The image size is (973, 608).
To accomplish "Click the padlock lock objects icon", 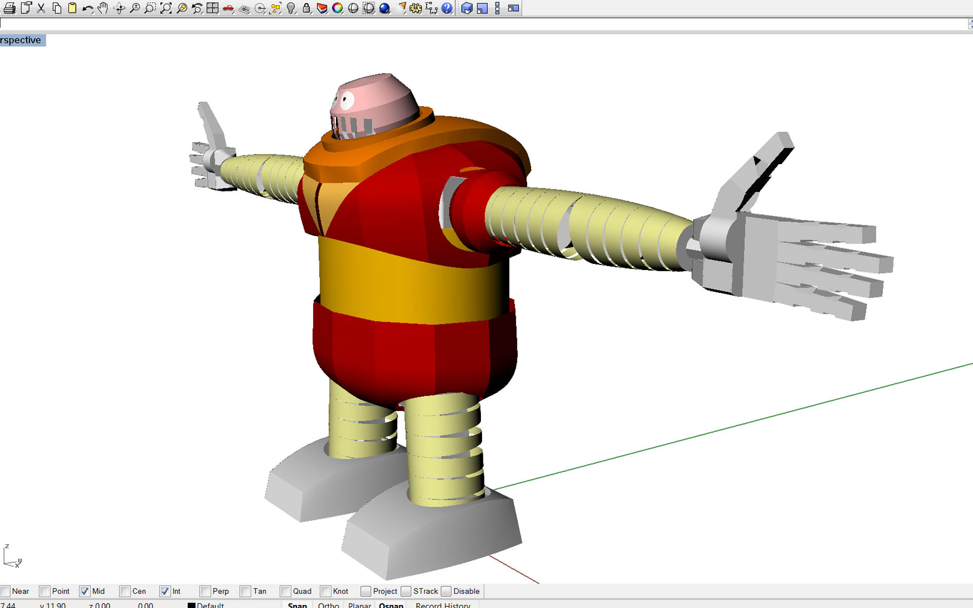I will (307, 8).
